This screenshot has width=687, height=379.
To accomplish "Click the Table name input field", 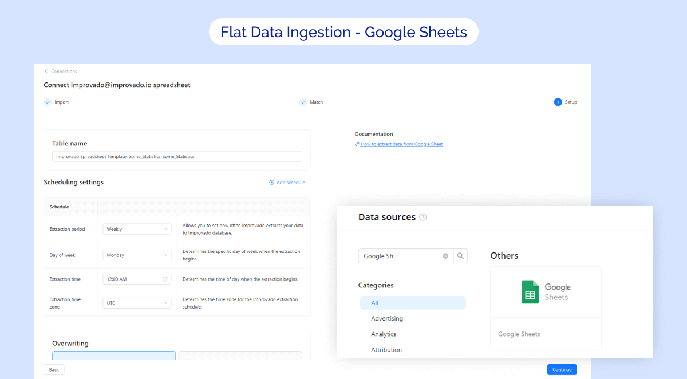I will click(177, 156).
